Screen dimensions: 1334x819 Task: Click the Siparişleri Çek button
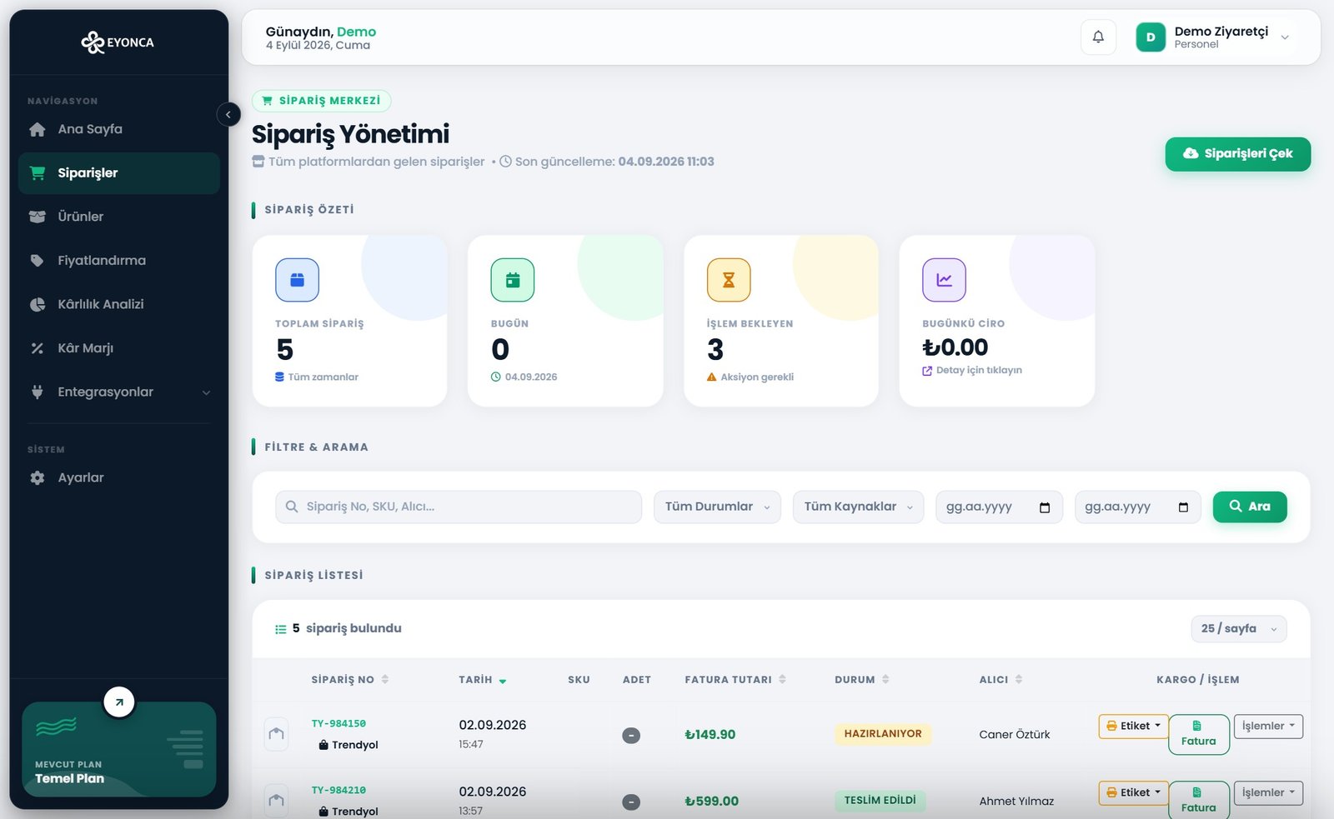1237,154
